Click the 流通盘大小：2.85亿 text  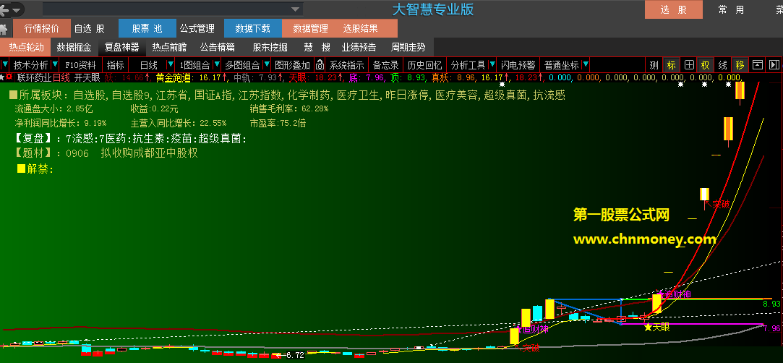point(54,108)
